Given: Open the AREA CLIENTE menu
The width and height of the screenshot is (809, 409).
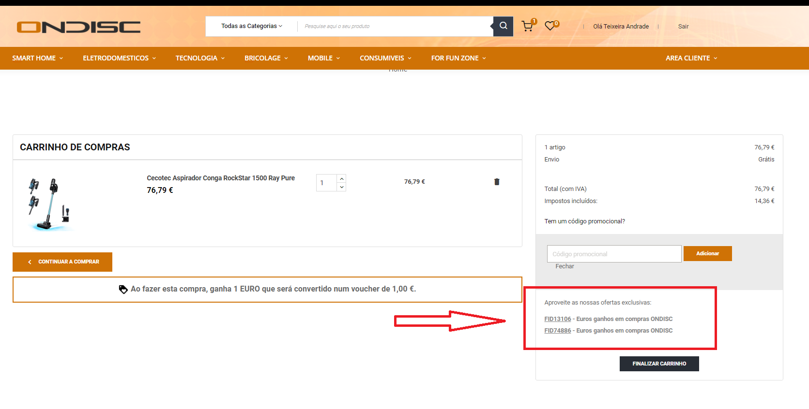Looking at the screenshot, I should point(691,58).
